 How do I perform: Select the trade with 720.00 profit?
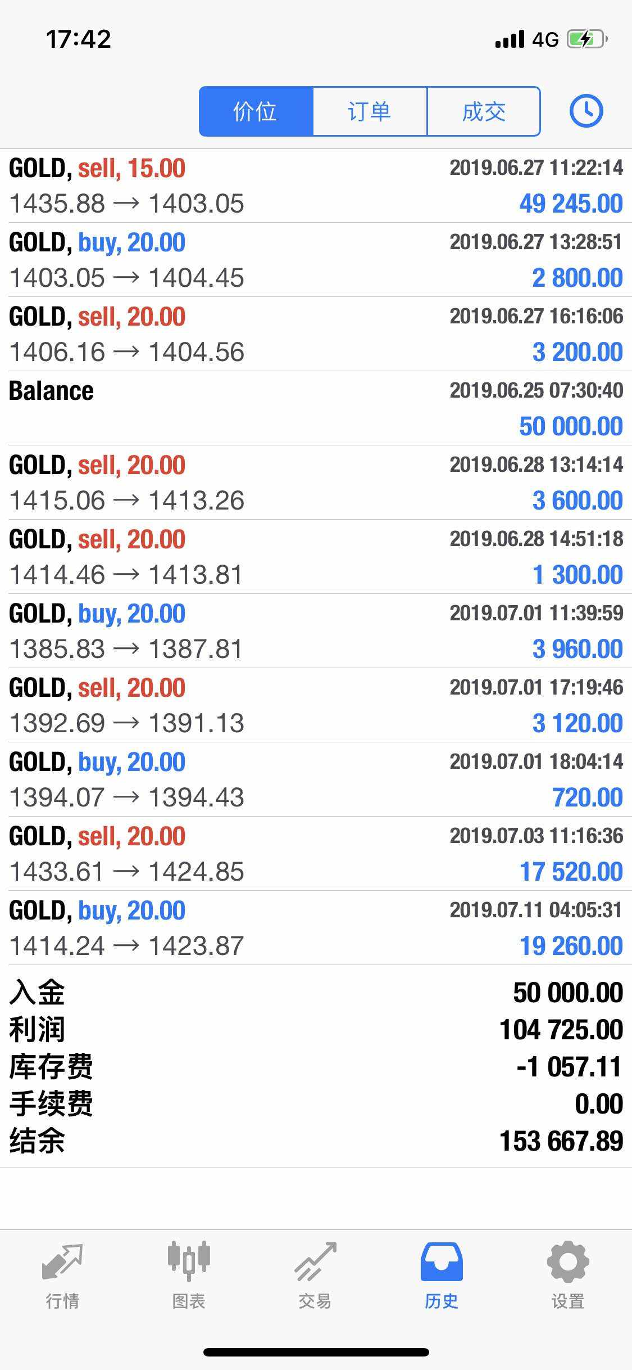[316, 779]
